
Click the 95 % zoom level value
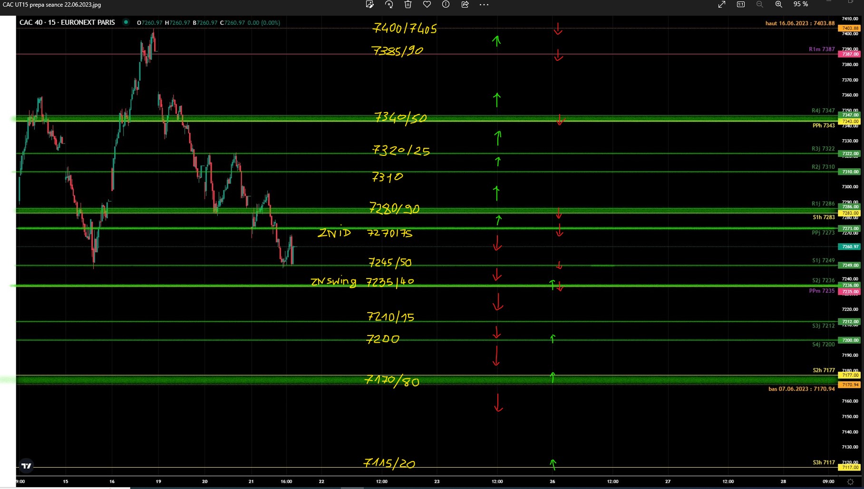click(x=801, y=4)
